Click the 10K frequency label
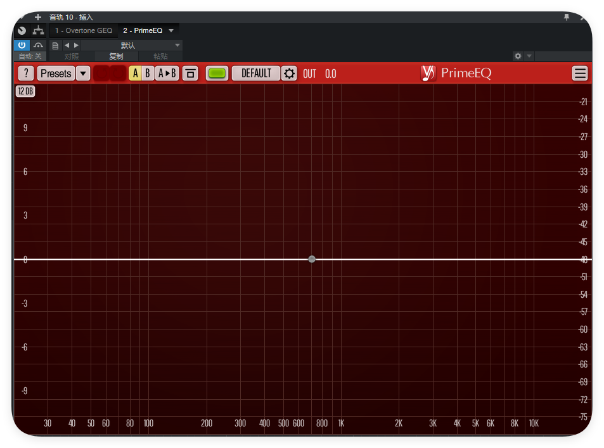 tap(534, 423)
